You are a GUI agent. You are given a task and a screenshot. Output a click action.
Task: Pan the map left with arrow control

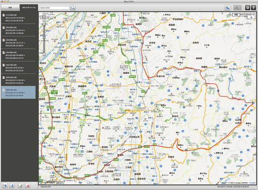coord(41,17)
